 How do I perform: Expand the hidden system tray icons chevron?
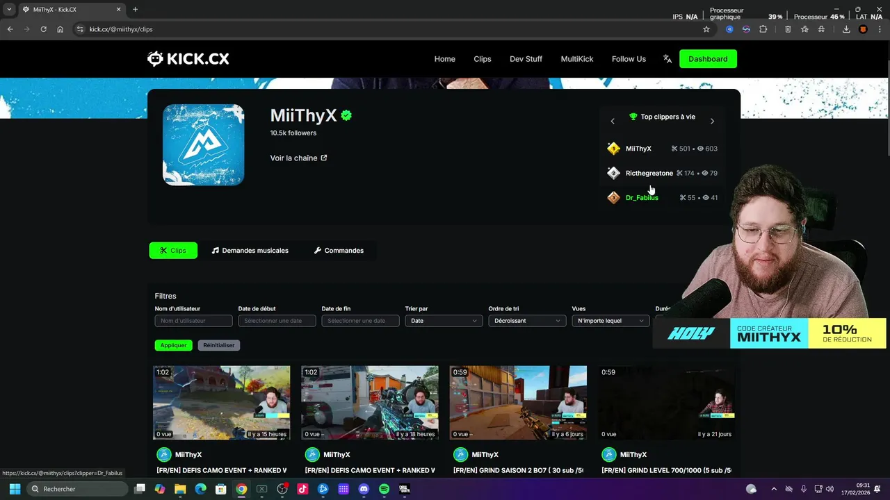(x=774, y=489)
